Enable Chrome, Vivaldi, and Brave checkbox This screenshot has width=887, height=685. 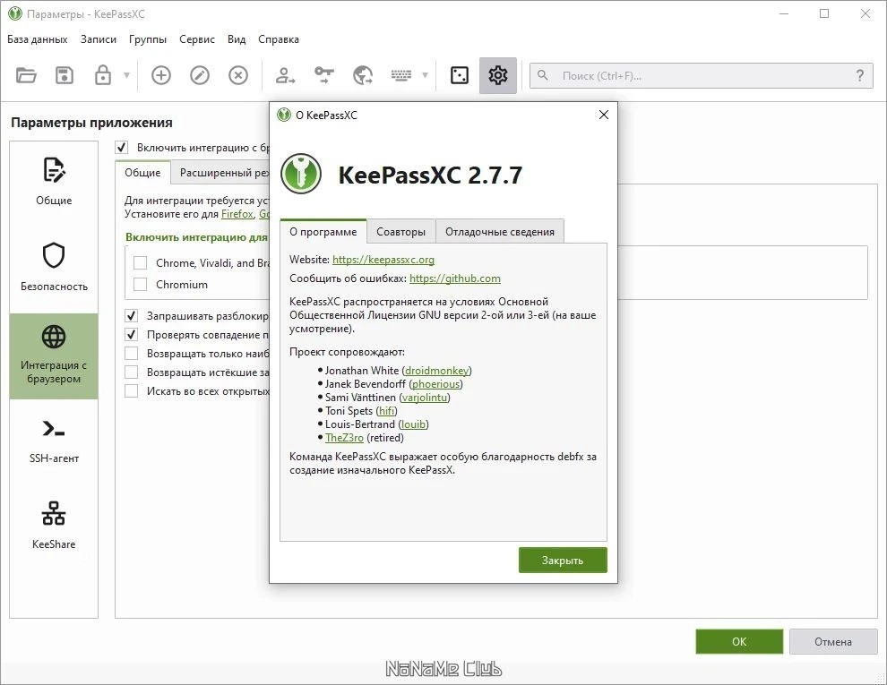(x=141, y=263)
